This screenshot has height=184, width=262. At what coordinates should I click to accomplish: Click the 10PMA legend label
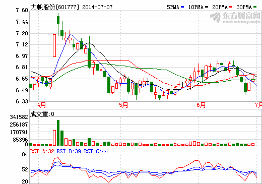click(x=196, y=7)
